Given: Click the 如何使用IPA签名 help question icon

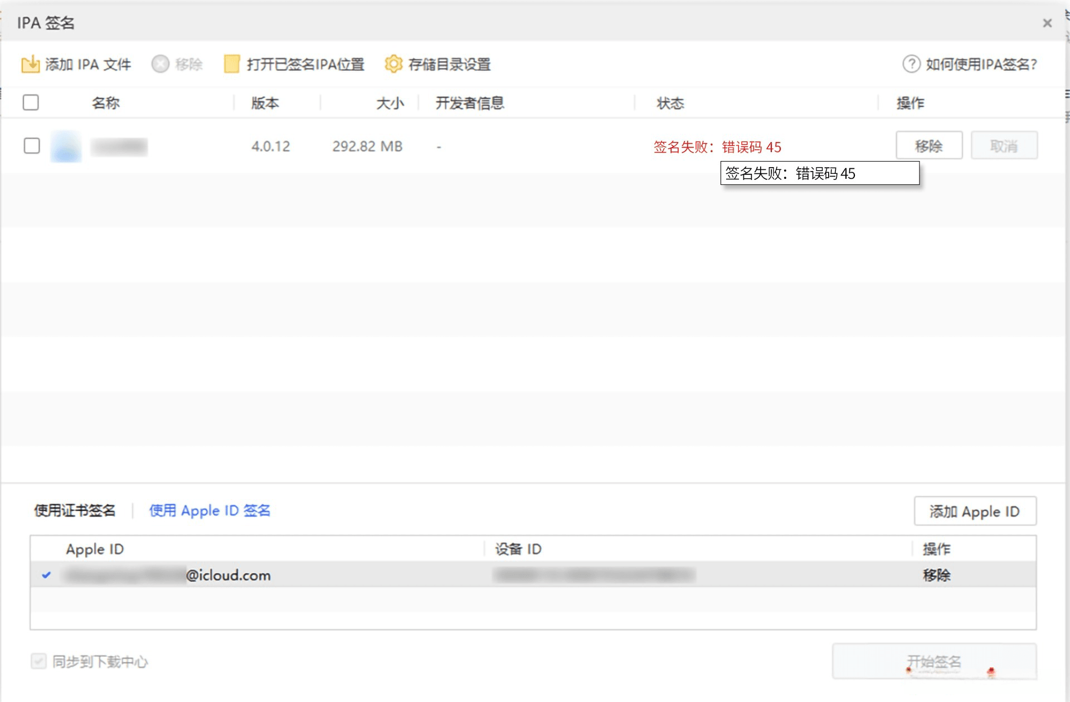Looking at the screenshot, I should point(911,64).
